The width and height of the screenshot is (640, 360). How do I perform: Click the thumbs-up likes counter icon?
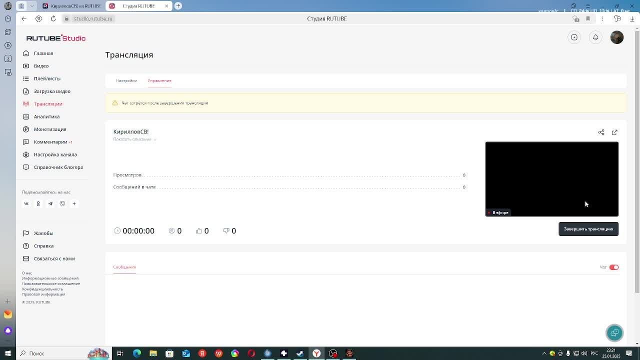coord(199,231)
